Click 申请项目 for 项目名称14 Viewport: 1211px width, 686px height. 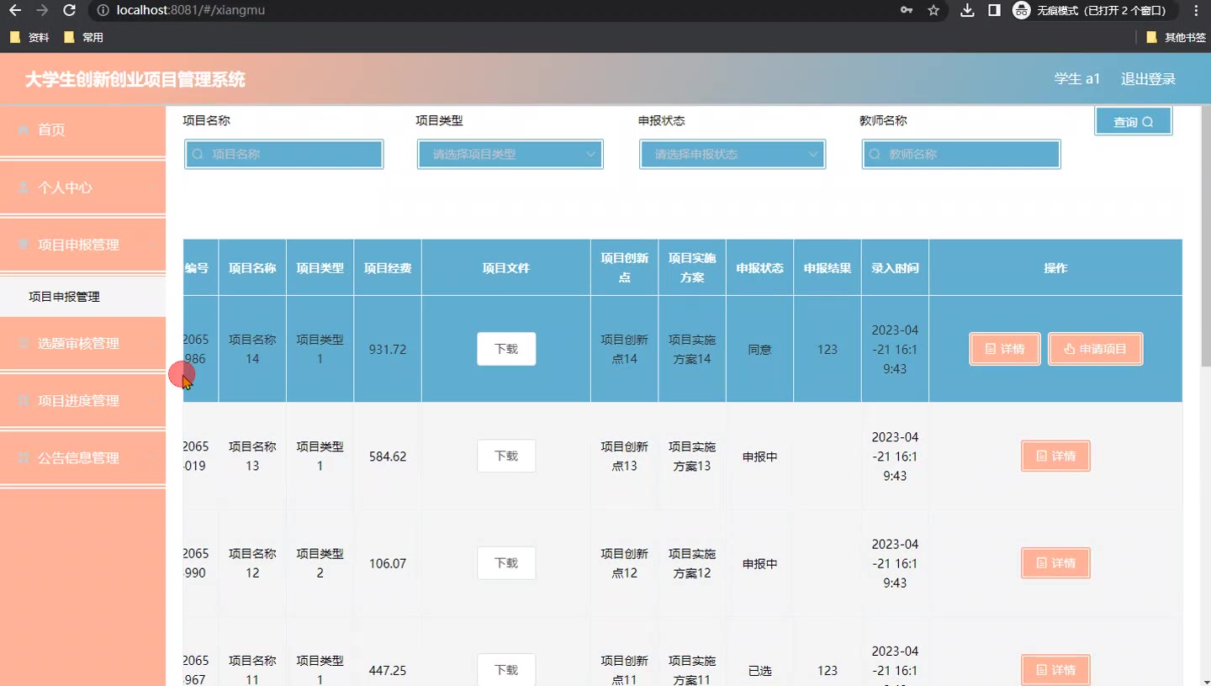pyautogui.click(x=1095, y=349)
